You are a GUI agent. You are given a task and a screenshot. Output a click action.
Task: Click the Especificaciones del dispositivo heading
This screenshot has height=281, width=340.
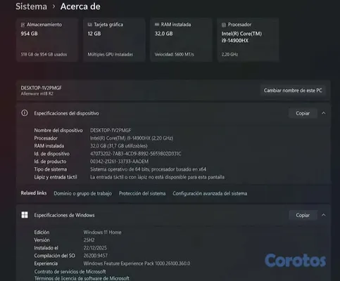pyautogui.click(x=67, y=113)
